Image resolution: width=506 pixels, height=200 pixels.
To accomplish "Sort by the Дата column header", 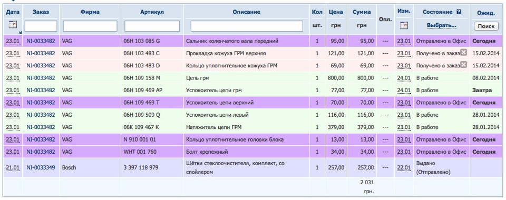I will click(x=13, y=12).
